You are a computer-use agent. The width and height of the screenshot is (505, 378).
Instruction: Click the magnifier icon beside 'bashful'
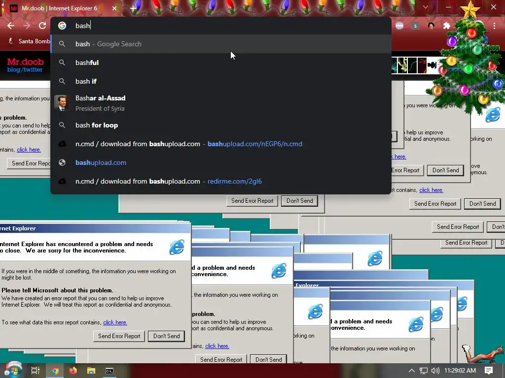[x=62, y=63]
